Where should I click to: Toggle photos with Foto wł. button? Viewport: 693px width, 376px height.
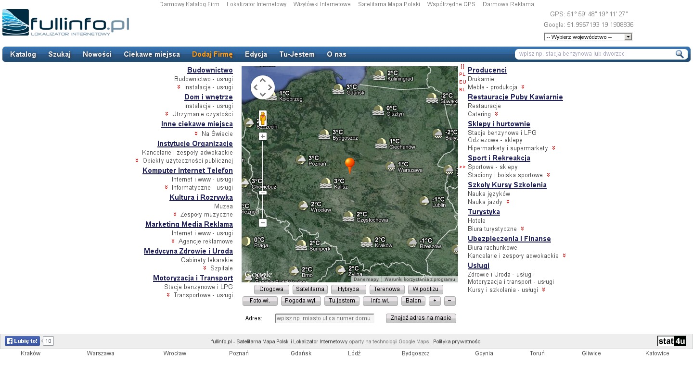click(x=260, y=301)
